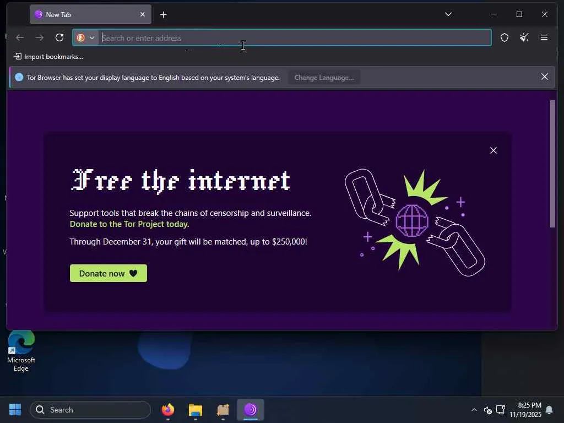
Task: Select the Microsoft Edge desktop shortcut
Action: click(21, 351)
